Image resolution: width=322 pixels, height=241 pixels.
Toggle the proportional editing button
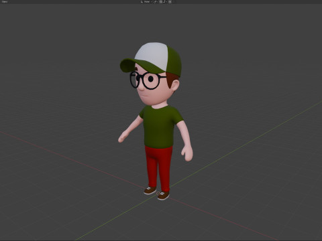click(x=170, y=1)
